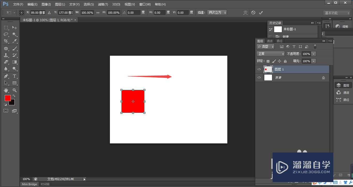Select the Pen tool

6,76
